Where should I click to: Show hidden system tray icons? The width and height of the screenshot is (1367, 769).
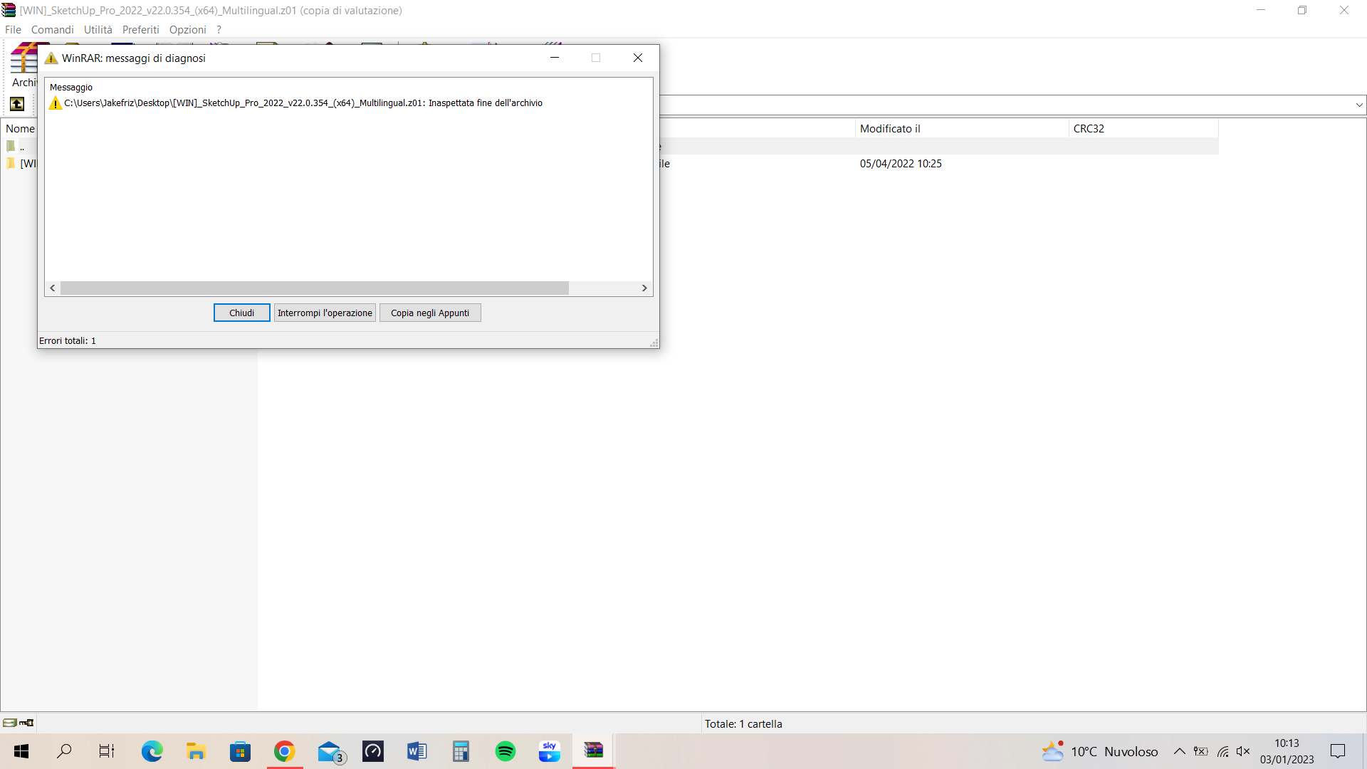tap(1180, 751)
